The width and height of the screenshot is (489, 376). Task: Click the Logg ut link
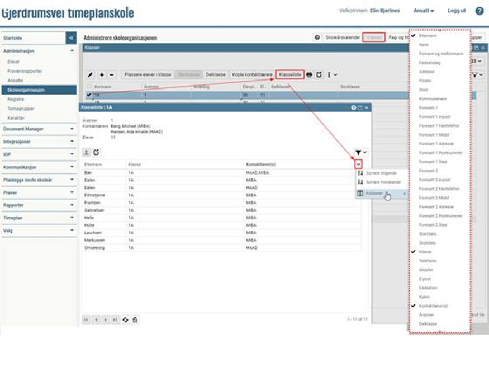pyautogui.click(x=456, y=11)
